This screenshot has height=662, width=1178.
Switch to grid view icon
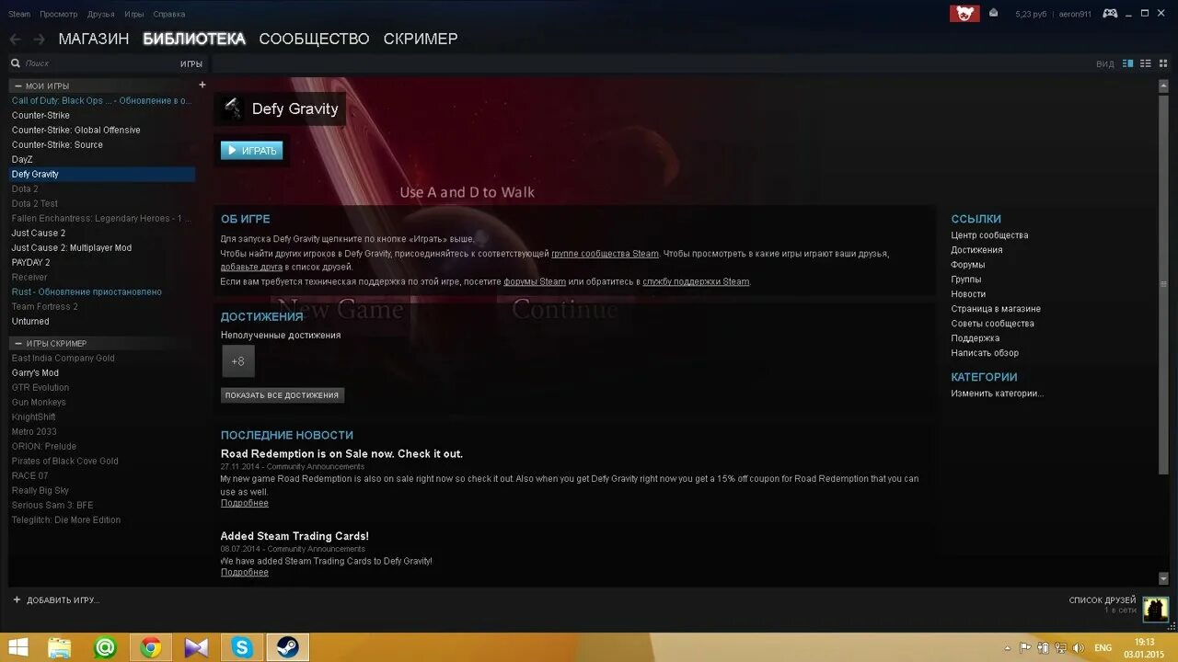1162,63
